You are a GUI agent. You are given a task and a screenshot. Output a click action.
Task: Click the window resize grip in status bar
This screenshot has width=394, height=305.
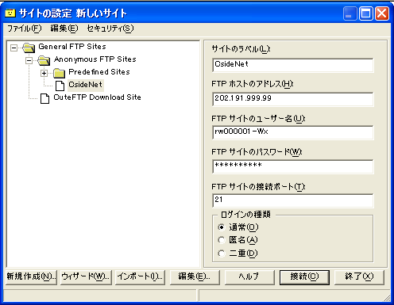click(x=387, y=298)
